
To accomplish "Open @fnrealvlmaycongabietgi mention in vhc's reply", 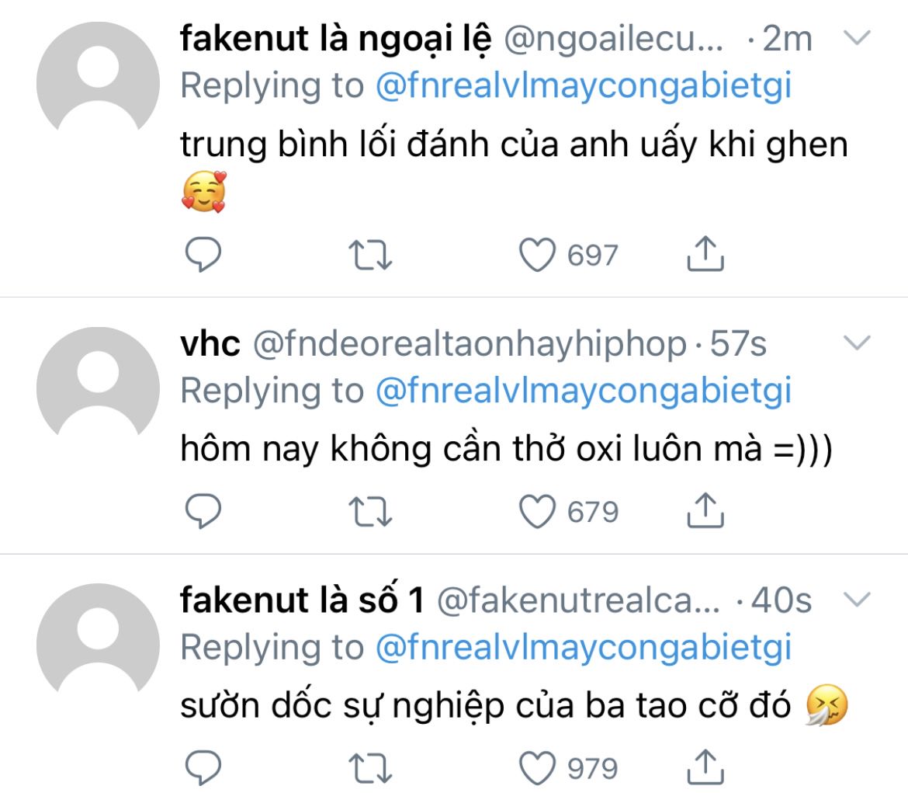I will tap(584, 392).
